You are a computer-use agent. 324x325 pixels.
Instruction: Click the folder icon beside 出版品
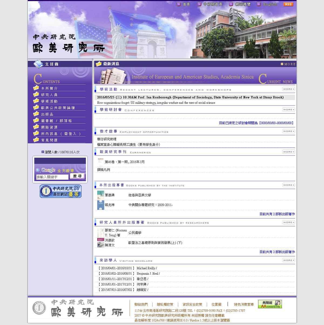[x=36, y=114]
